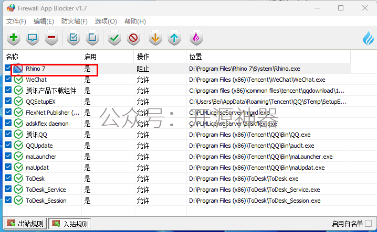Switch to the 出站规则 tab
The height and width of the screenshot is (232, 377).
click(25, 224)
